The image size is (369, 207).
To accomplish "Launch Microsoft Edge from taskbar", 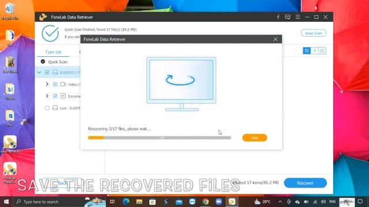I will click(x=126, y=202).
